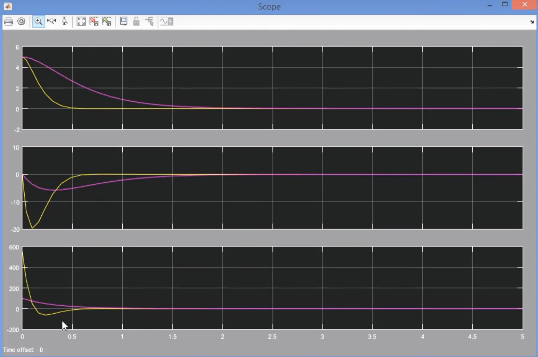This screenshot has height=357, width=538.
Task: Minimize the Scope window
Action: point(490,5)
